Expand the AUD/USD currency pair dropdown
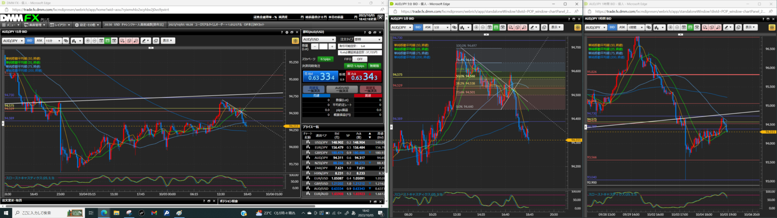Screen dimensions: 777x218 (x=319, y=40)
